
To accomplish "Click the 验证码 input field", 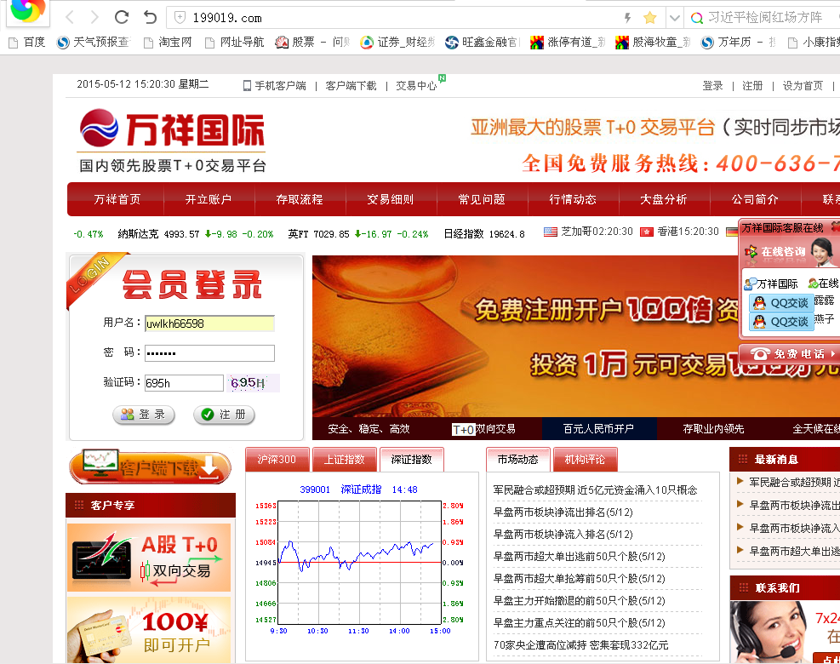I will tap(184, 383).
